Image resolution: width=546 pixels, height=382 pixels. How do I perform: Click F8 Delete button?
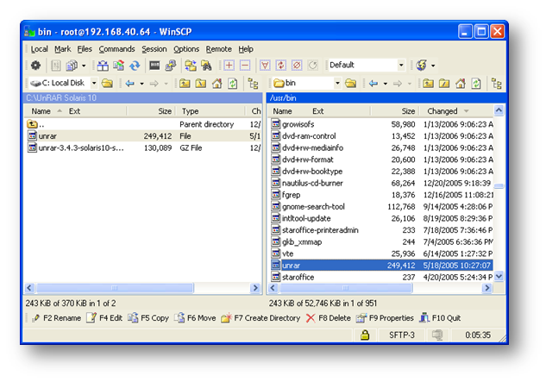point(329,318)
